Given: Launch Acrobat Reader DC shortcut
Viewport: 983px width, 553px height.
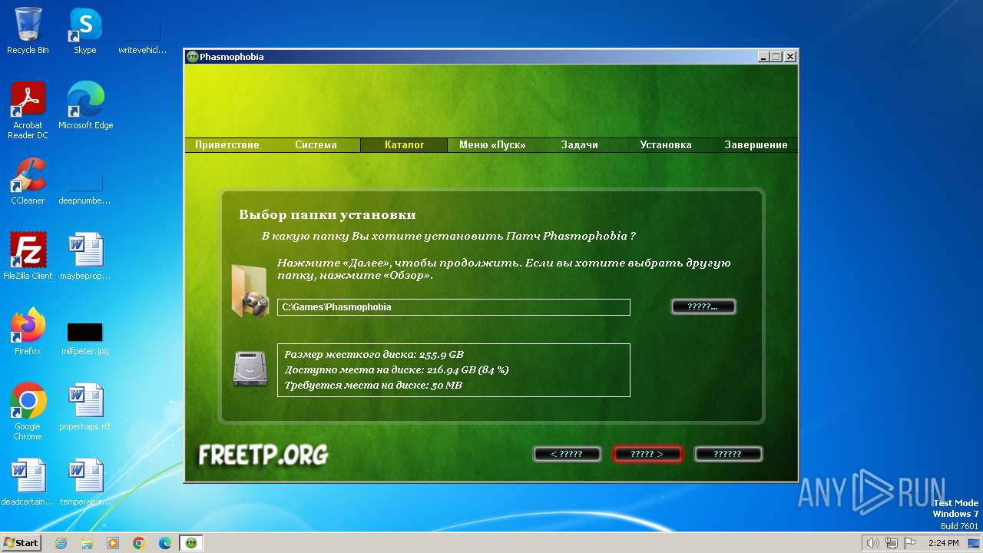Looking at the screenshot, I should point(28,111).
